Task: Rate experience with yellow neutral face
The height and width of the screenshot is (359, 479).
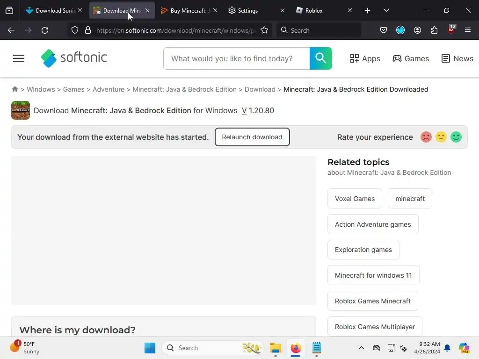Action: coord(441,137)
